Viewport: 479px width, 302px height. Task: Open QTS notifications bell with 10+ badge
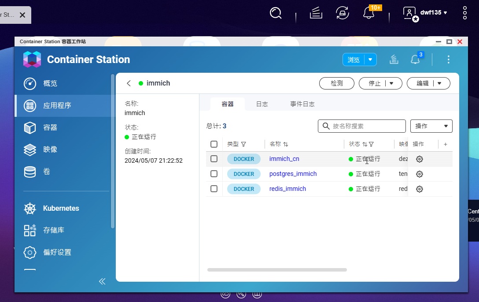[369, 13]
